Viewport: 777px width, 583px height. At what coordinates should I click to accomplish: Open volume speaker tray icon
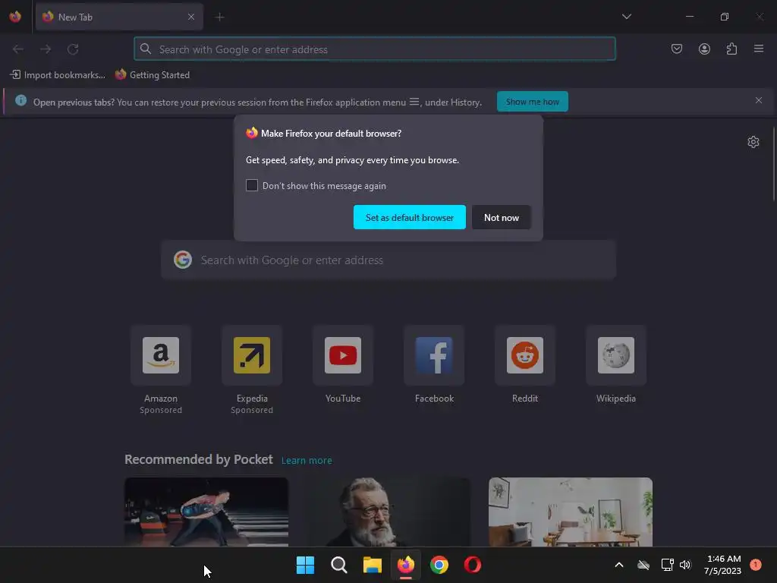pos(685,565)
